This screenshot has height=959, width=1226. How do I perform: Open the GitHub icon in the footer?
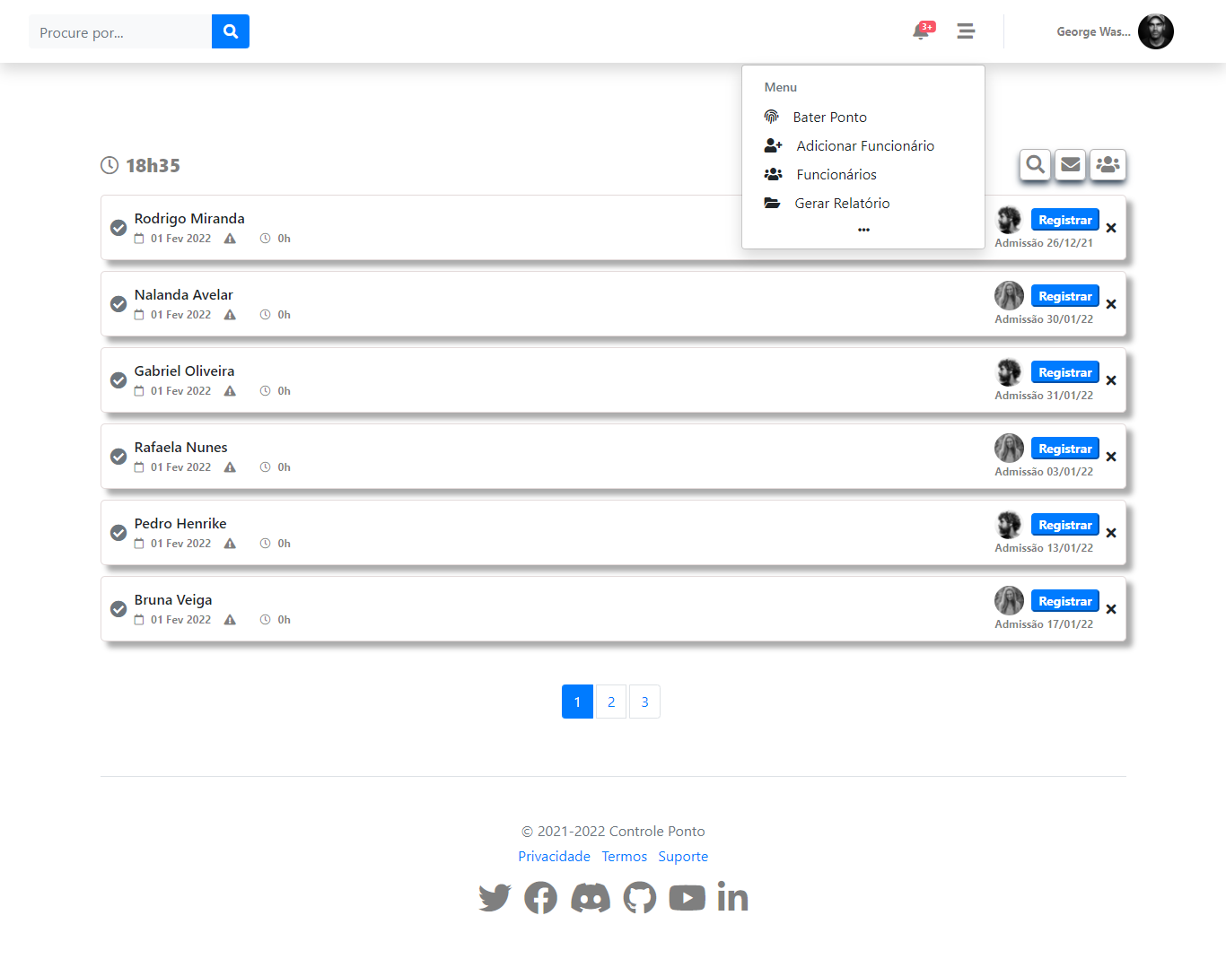point(639,896)
